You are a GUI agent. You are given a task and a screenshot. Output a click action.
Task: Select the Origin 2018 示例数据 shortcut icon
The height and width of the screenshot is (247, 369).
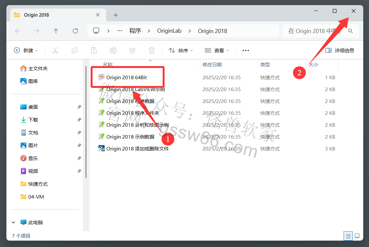102,137
